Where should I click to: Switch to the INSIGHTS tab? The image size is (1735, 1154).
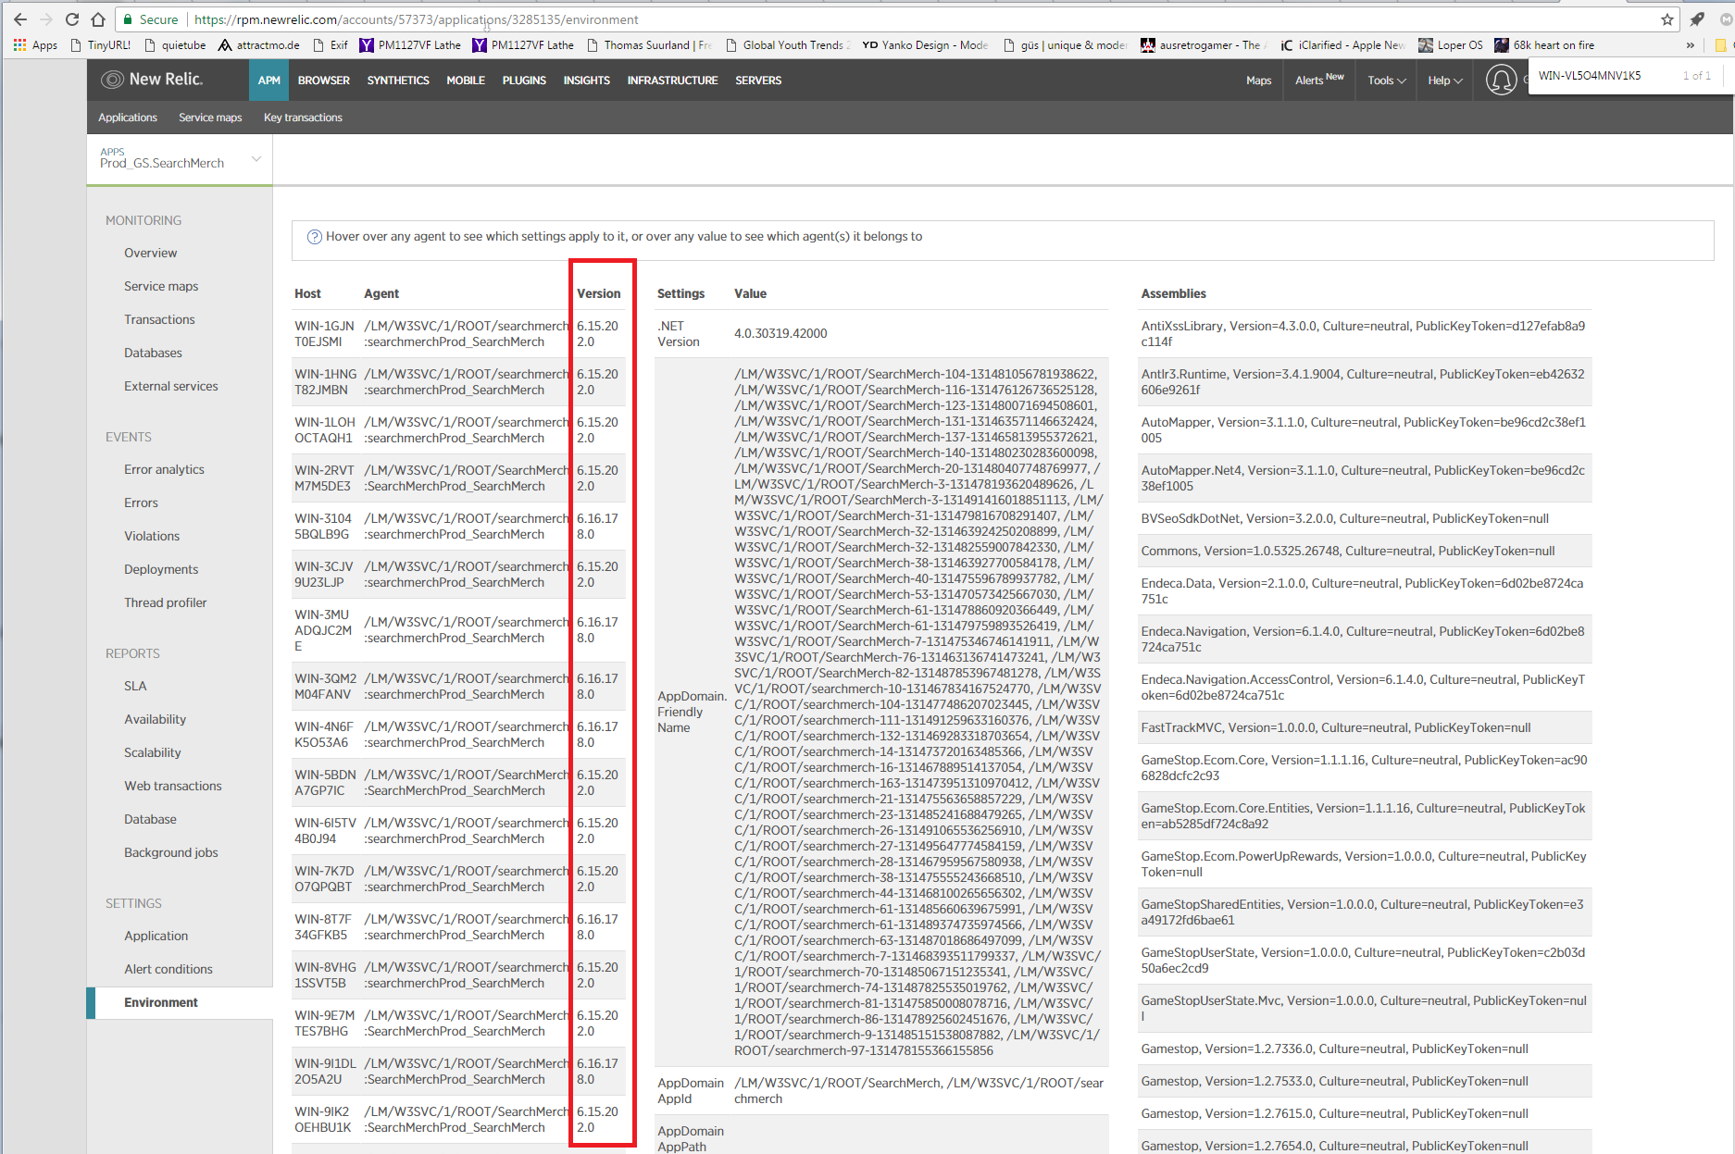(587, 81)
